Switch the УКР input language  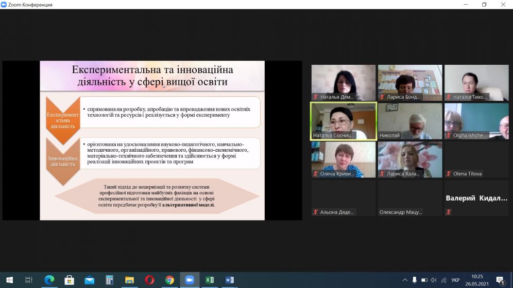[x=455, y=280]
